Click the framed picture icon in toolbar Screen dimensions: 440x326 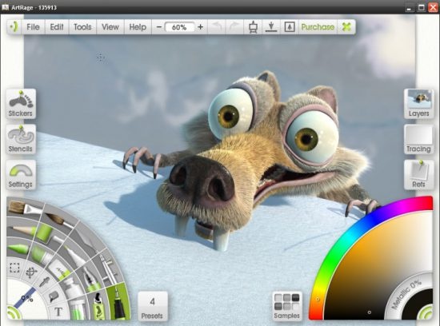point(290,27)
